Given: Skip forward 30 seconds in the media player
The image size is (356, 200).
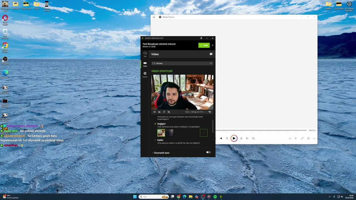Looking at the screenshot, I should click(241, 138).
